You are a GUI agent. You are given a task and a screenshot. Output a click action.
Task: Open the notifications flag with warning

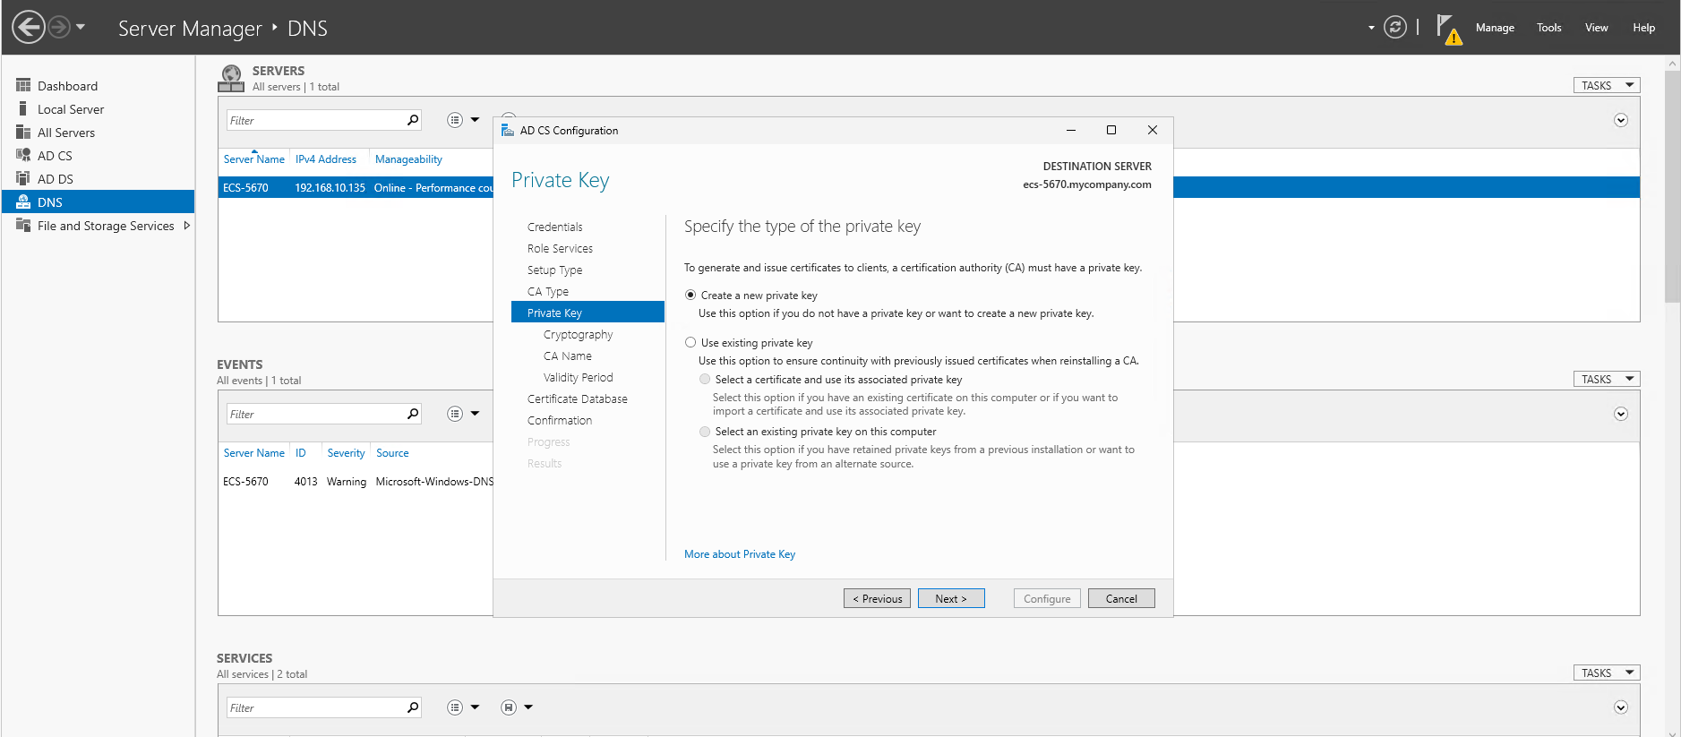pyautogui.click(x=1447, y=29)
